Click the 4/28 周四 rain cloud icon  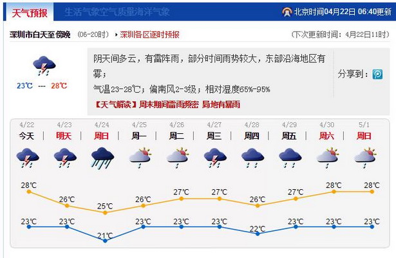tap(252, 157)
